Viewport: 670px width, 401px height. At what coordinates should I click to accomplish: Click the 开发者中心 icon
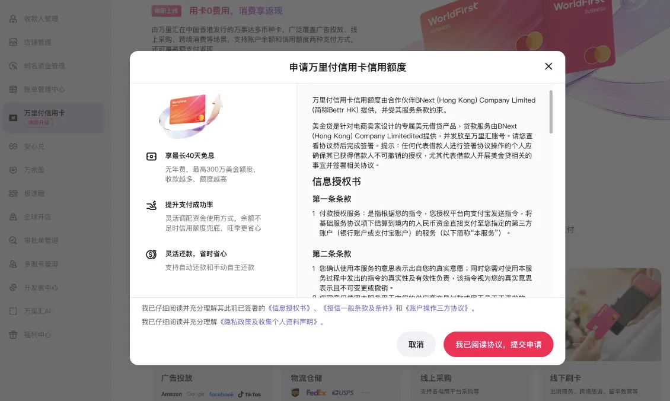click(x=13, y=287)
